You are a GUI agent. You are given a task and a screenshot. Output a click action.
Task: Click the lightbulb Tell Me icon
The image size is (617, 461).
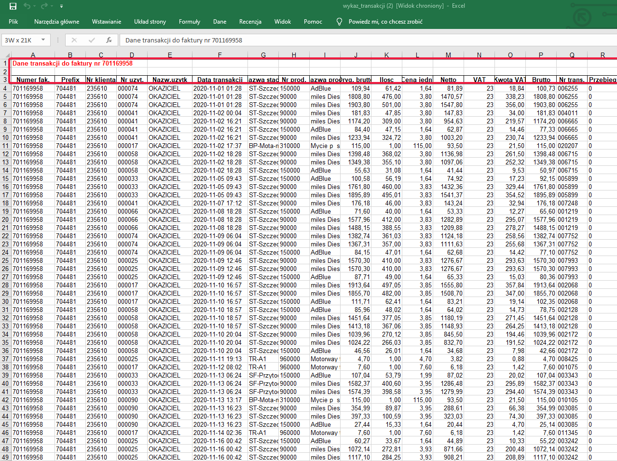pos(339,22)
